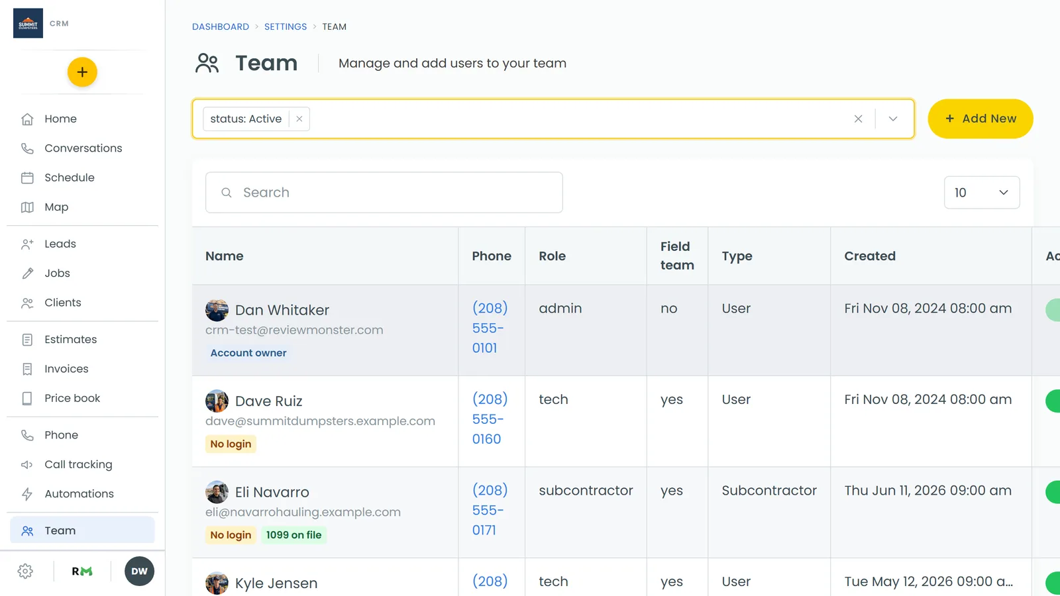Image resolution: width=1060 pixels, height=596 pixels.
Task: Click Dave Ruiz's avatar thumbnail
Action: [217, 401]
